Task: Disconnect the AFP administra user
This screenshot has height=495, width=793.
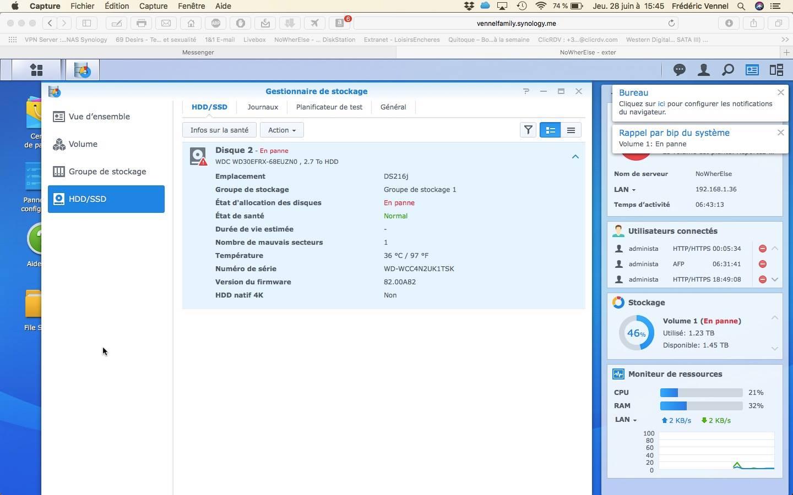Action: (763, 264)
